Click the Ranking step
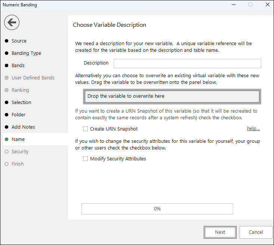This screenshot has width=274, height=245. pyautogui.click(x=20, y=90)
